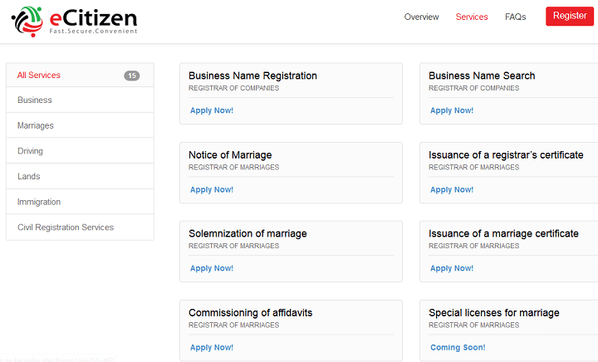598x362 pixels.
Task: Go to the Services tab
Action: [x=472, y=17]
